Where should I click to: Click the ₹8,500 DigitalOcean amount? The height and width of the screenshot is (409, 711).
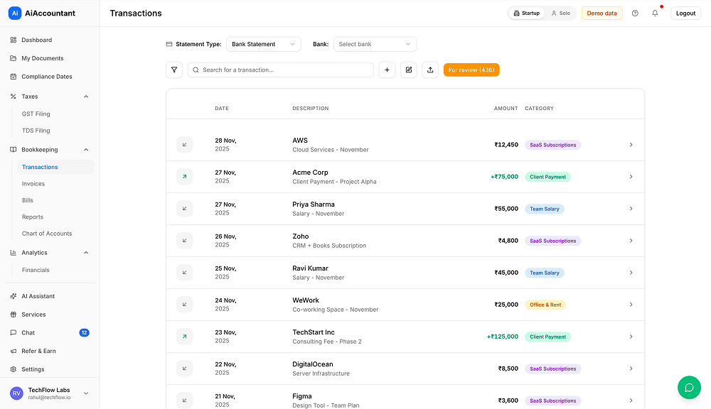(x=508, y=369)
